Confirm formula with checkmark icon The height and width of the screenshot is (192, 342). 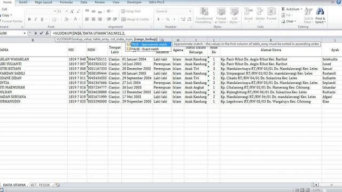[41, 33]
